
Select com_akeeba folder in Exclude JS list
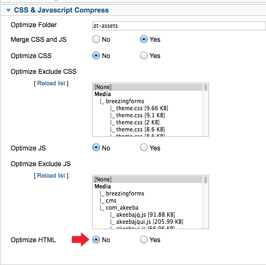[122, 207]
